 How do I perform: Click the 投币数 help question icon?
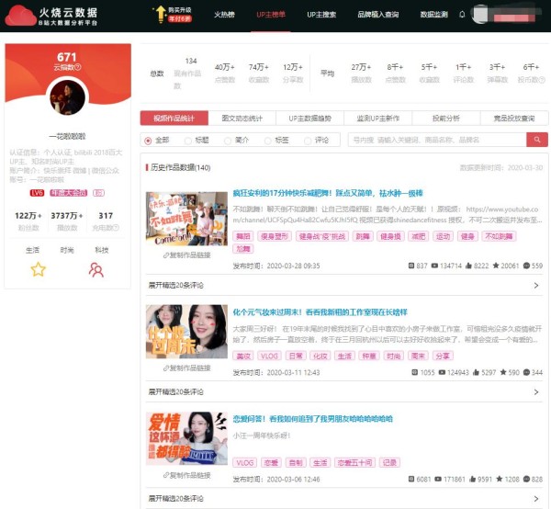[x=542, y=80]
